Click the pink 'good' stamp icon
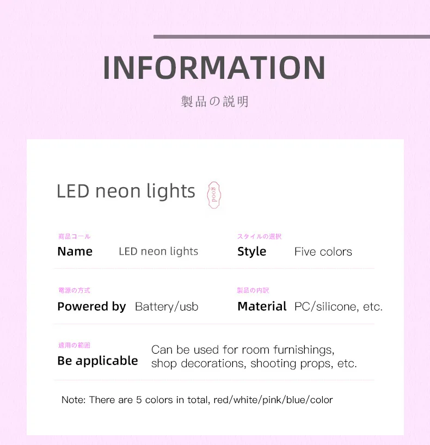The width and height of the screenshot is (430, 445). tap(214, 196)
